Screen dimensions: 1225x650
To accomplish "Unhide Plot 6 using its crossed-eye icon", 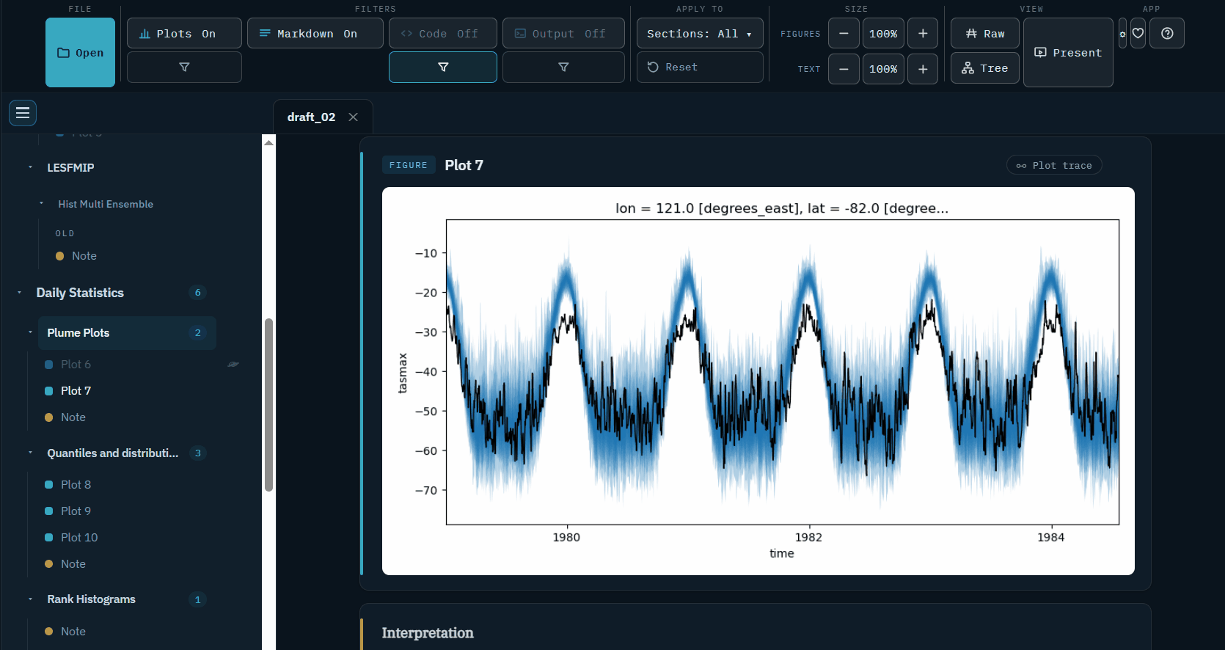I will (x=233, y=365).
